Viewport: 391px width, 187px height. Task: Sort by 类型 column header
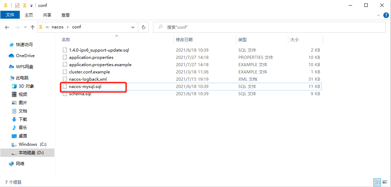point(243,39)
